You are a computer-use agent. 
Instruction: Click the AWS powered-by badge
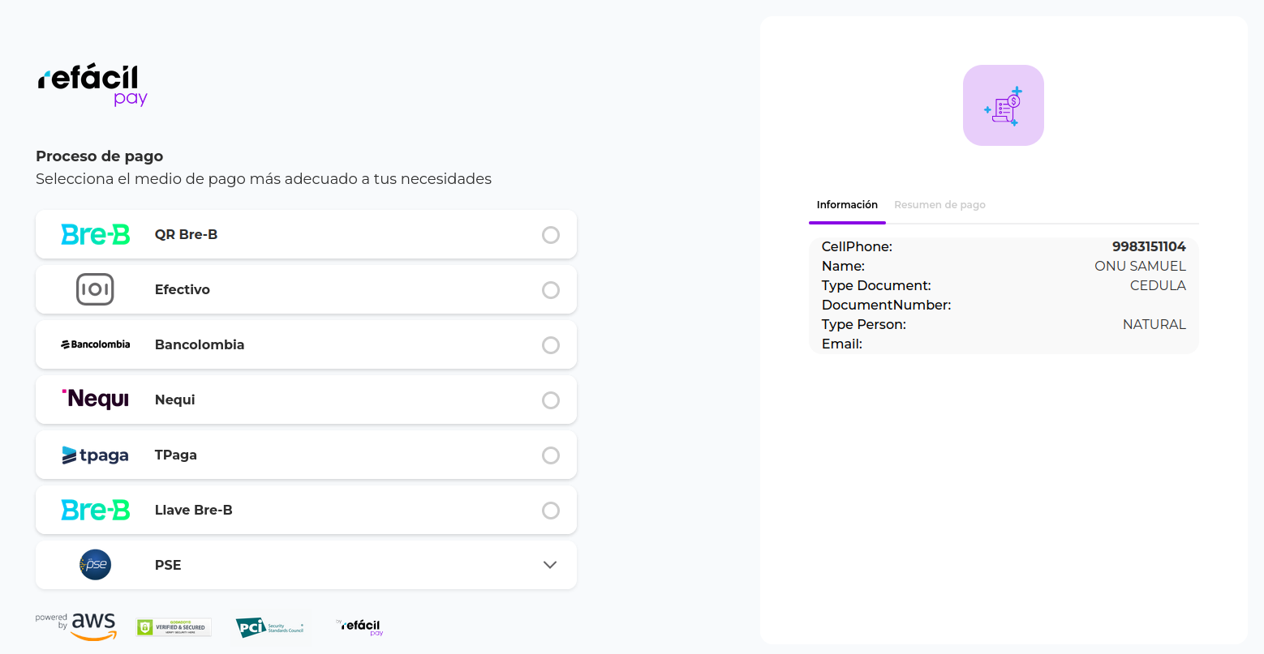coord(76,626)
